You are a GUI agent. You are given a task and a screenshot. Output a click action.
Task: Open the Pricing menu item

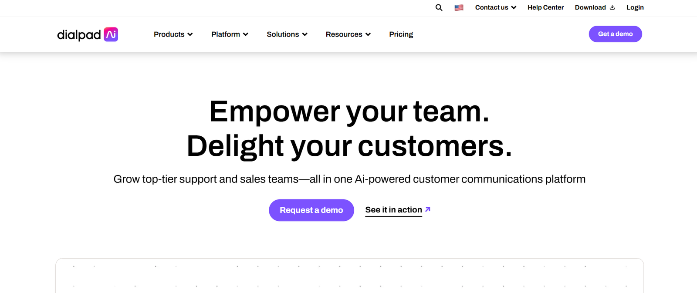click(x=401, y=34)
